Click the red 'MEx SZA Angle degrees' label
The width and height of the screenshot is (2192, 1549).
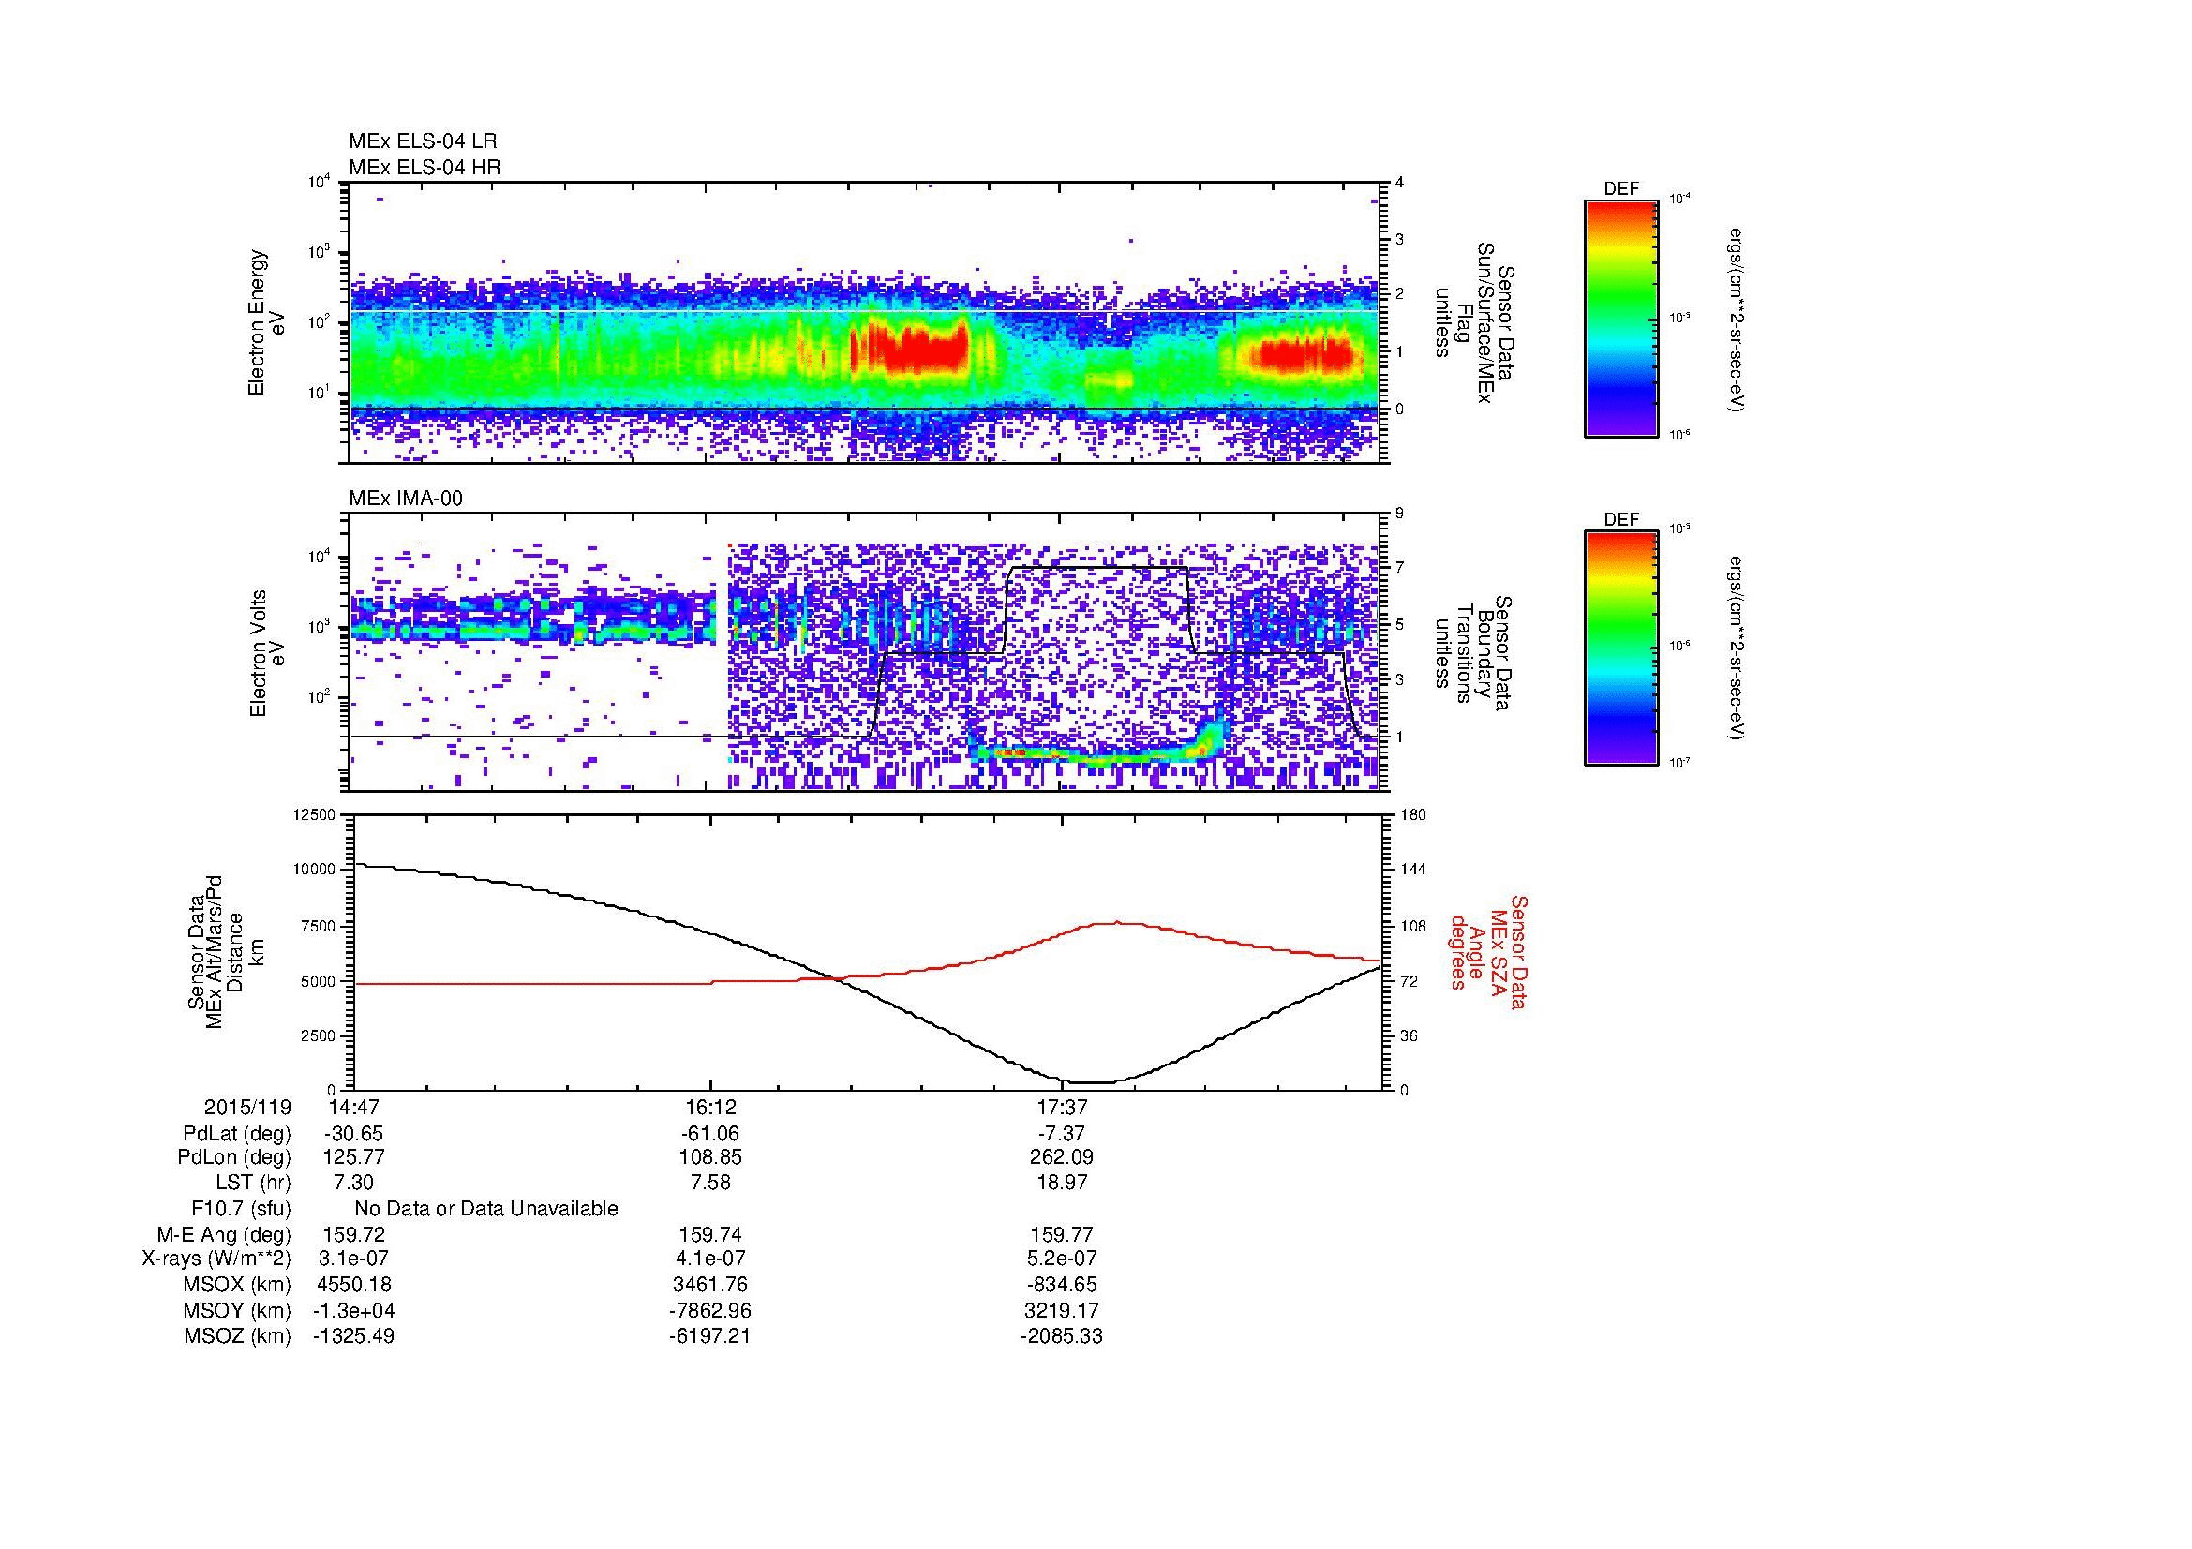click(1487, 952)
